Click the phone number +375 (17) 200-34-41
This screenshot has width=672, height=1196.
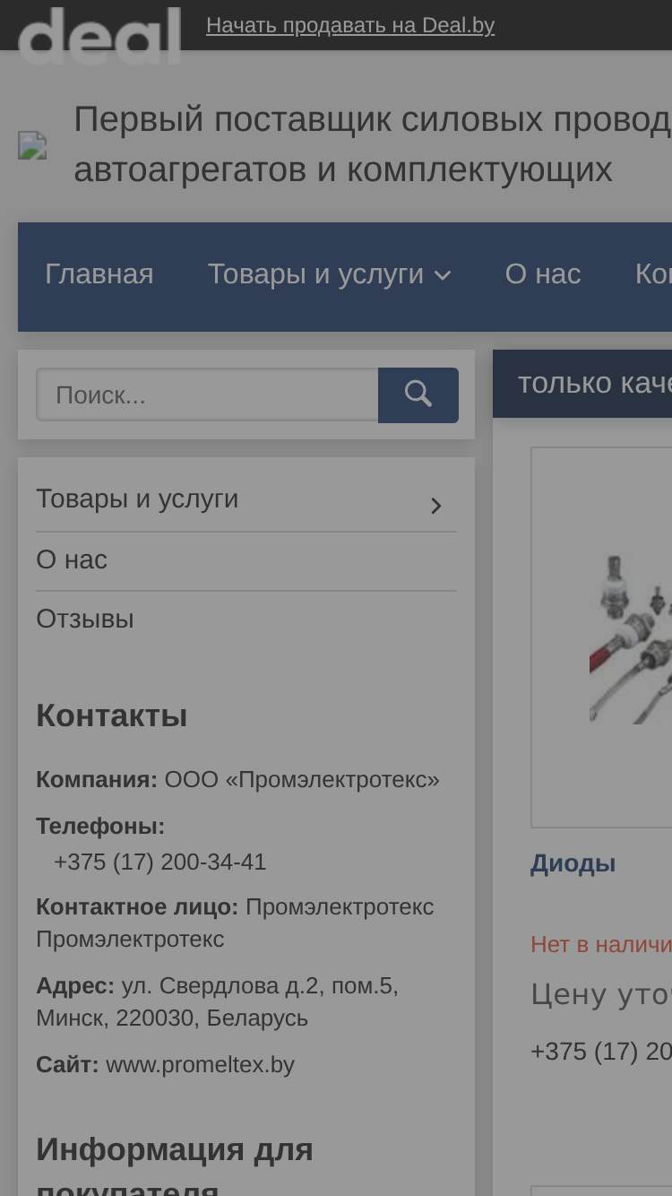[160, 862]
